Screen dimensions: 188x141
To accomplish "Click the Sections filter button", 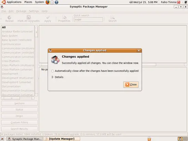I will click(x=19, y=103).
